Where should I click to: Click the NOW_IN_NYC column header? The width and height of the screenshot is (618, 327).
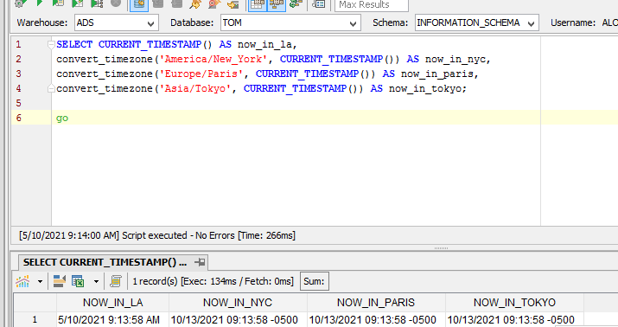click(x=238, y=303)
